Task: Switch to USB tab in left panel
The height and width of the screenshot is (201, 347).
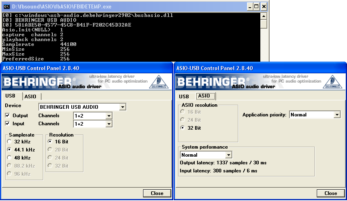Action: point(10,96)
